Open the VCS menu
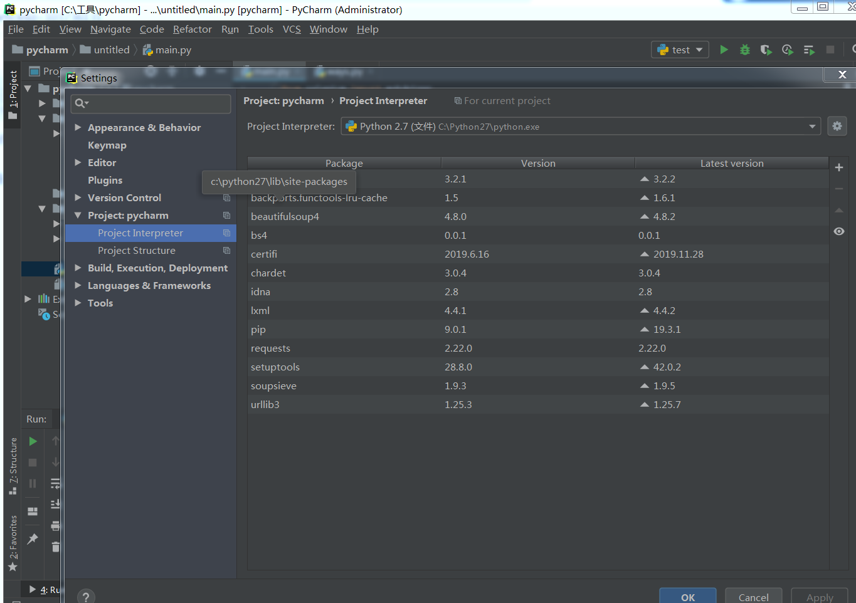Screen dimensions: 856x603 point(292,29)
